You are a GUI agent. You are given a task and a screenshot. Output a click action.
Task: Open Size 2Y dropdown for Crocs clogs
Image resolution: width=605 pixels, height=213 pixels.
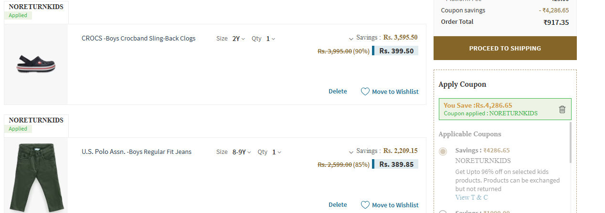[x=238, y=39]
